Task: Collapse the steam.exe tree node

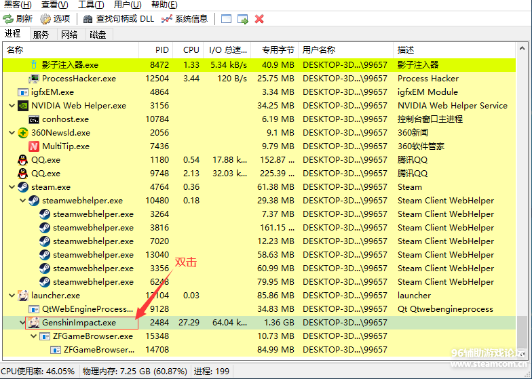Action: pyautogui.click(x=12, y=187)
